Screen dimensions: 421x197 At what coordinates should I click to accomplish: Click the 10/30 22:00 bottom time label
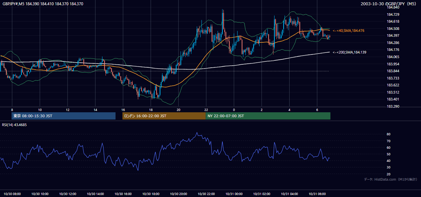[206, 194]
